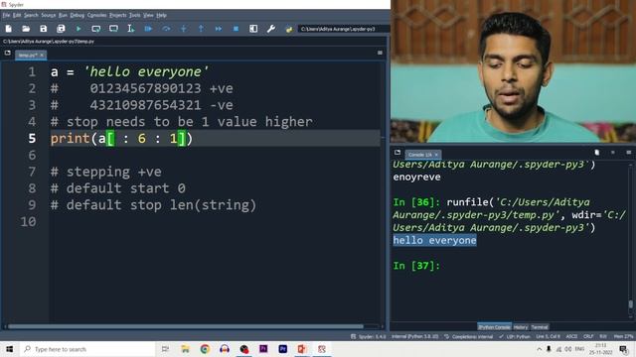
Task: Create a new file with toolbar icon
Action: (x=9, y=29)
